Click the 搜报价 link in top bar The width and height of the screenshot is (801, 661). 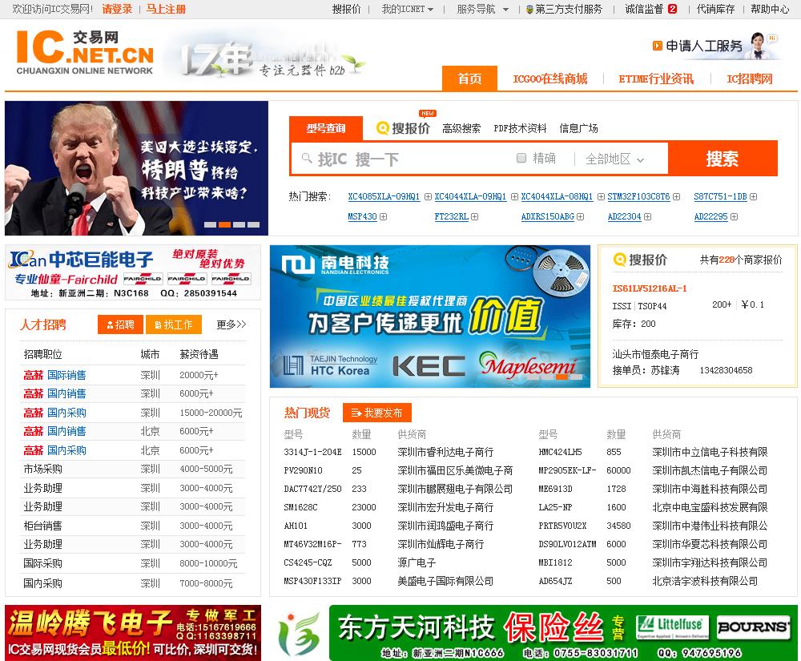click(x=346, y=9)
